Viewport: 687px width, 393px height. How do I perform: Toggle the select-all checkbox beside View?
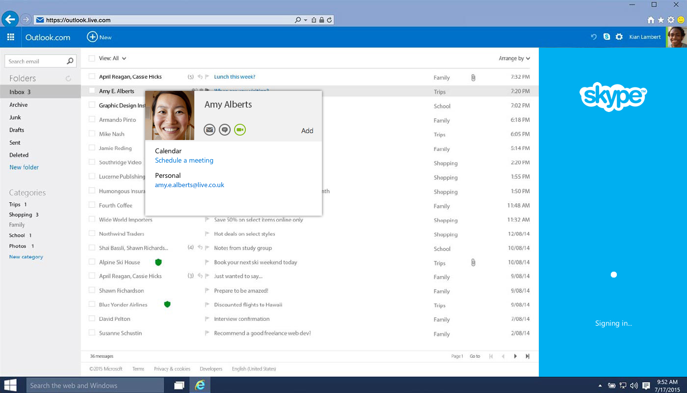click(x=92, y=58)
